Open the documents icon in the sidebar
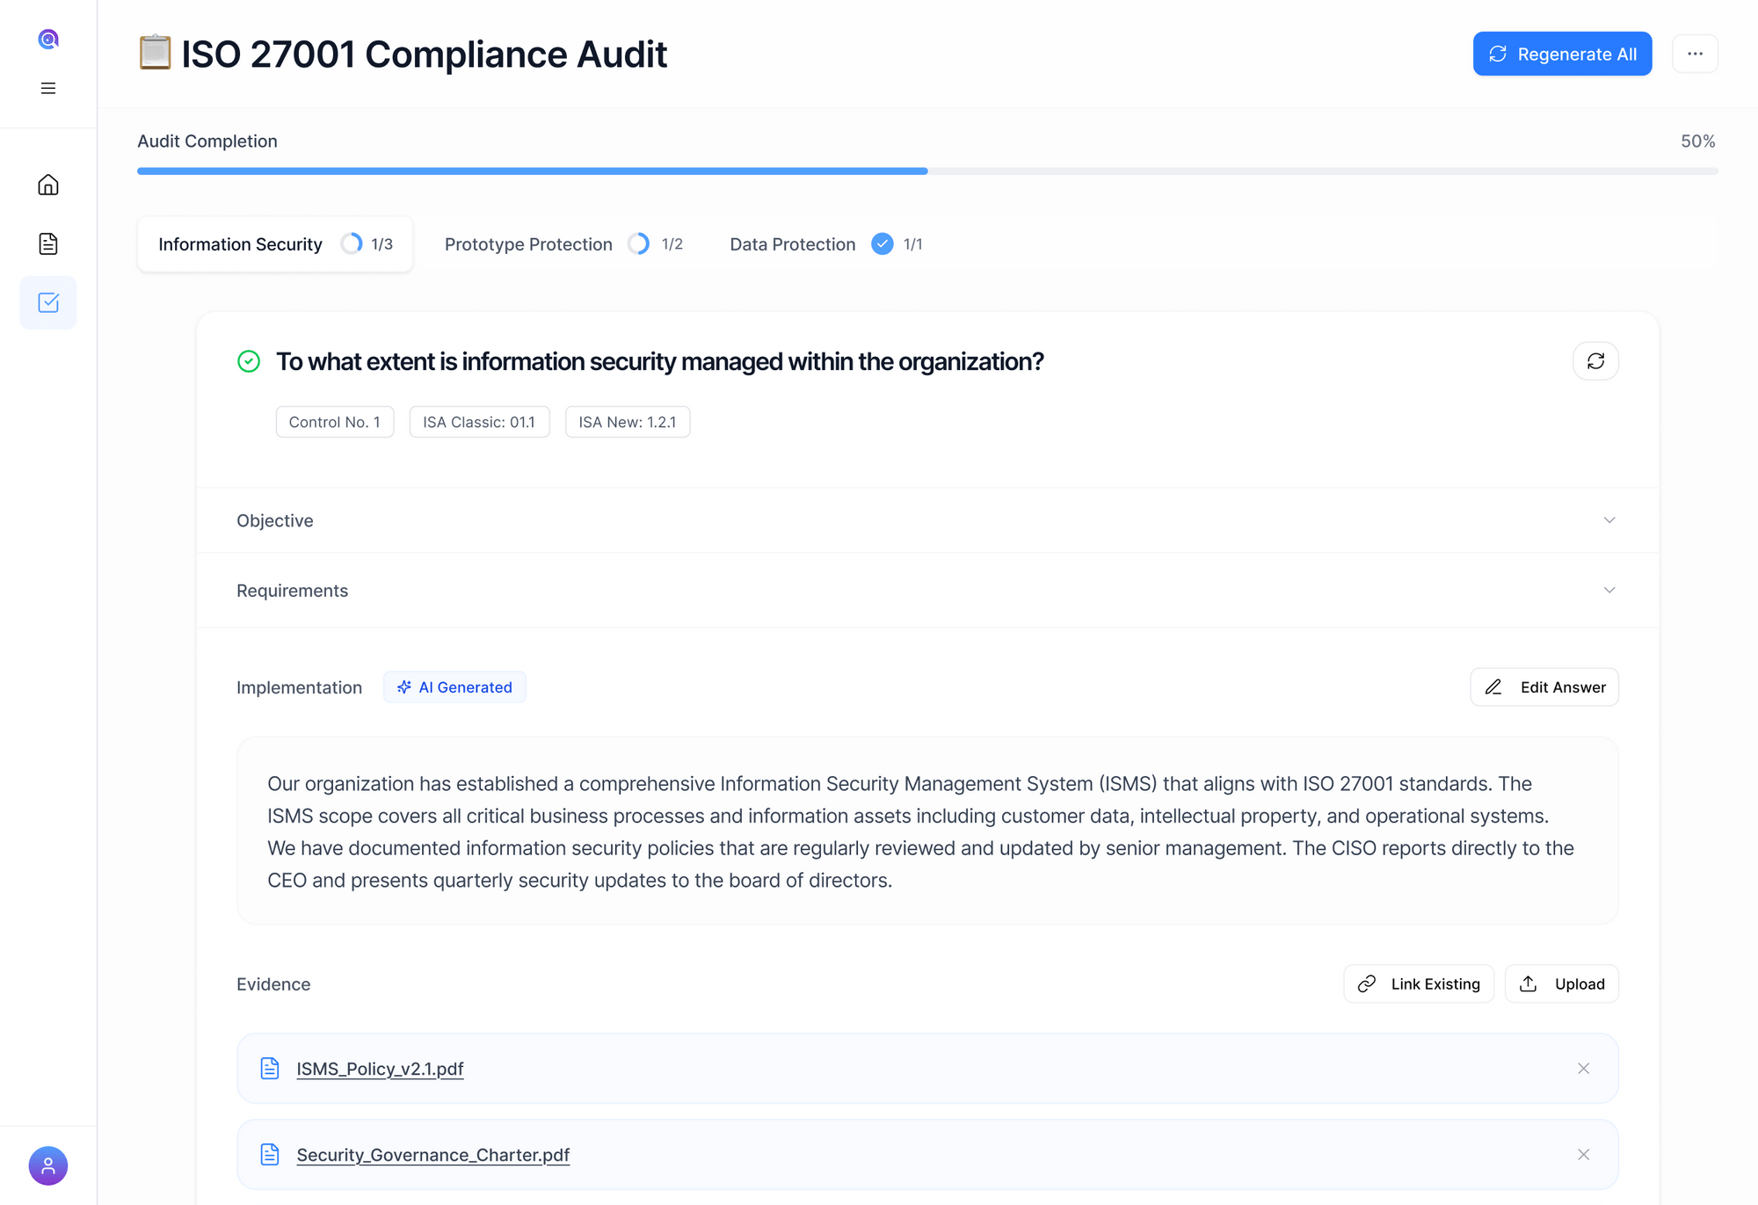This screenshot has width=1758, height=1205. [x=48, y=243]
